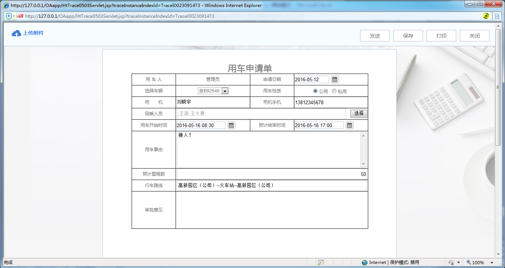Click the 关闭 button to close the form
Image resolution: width=505 pixels, height=268 pixels.
click(x=474, y=35)
